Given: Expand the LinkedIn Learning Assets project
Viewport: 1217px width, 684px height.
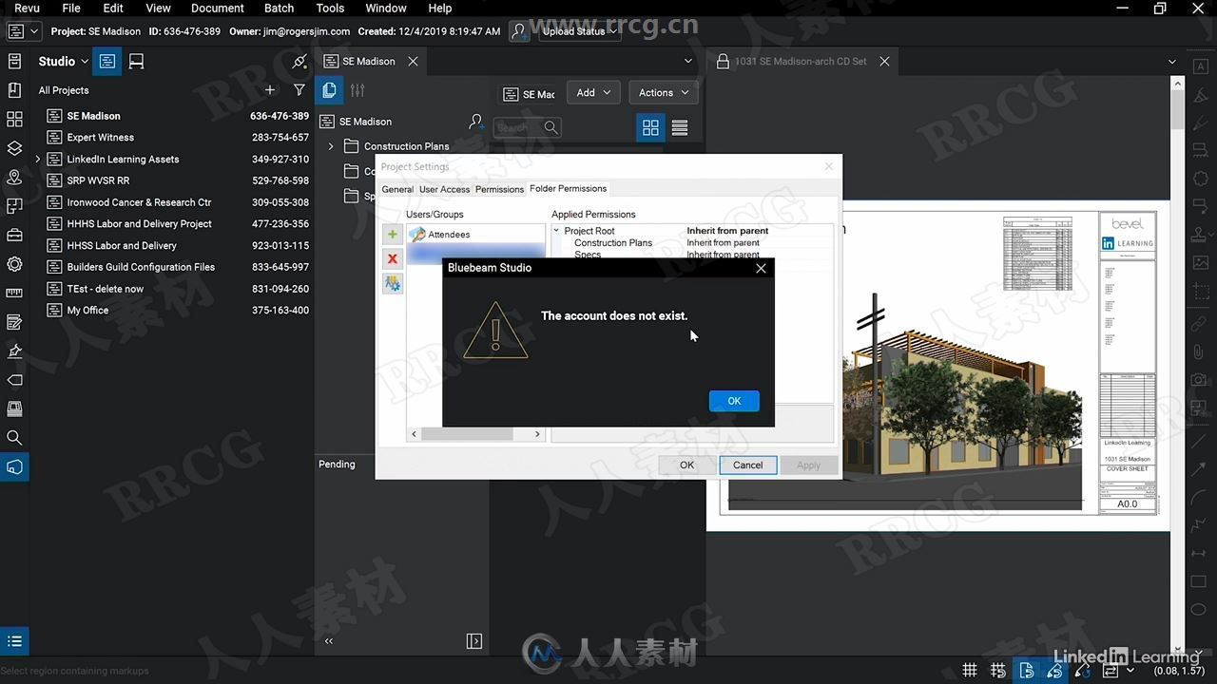Looking at the screenshot, I should 37,160.
